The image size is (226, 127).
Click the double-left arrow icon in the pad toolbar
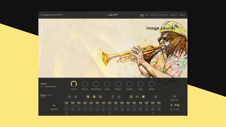point(76,97)
